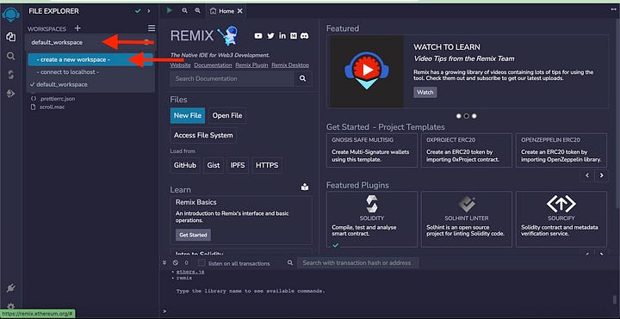Click the Solhint Linter plugin logo
The width and height of the screenshot is (620, 319).
pyautogui.click(x=467, y=204)
